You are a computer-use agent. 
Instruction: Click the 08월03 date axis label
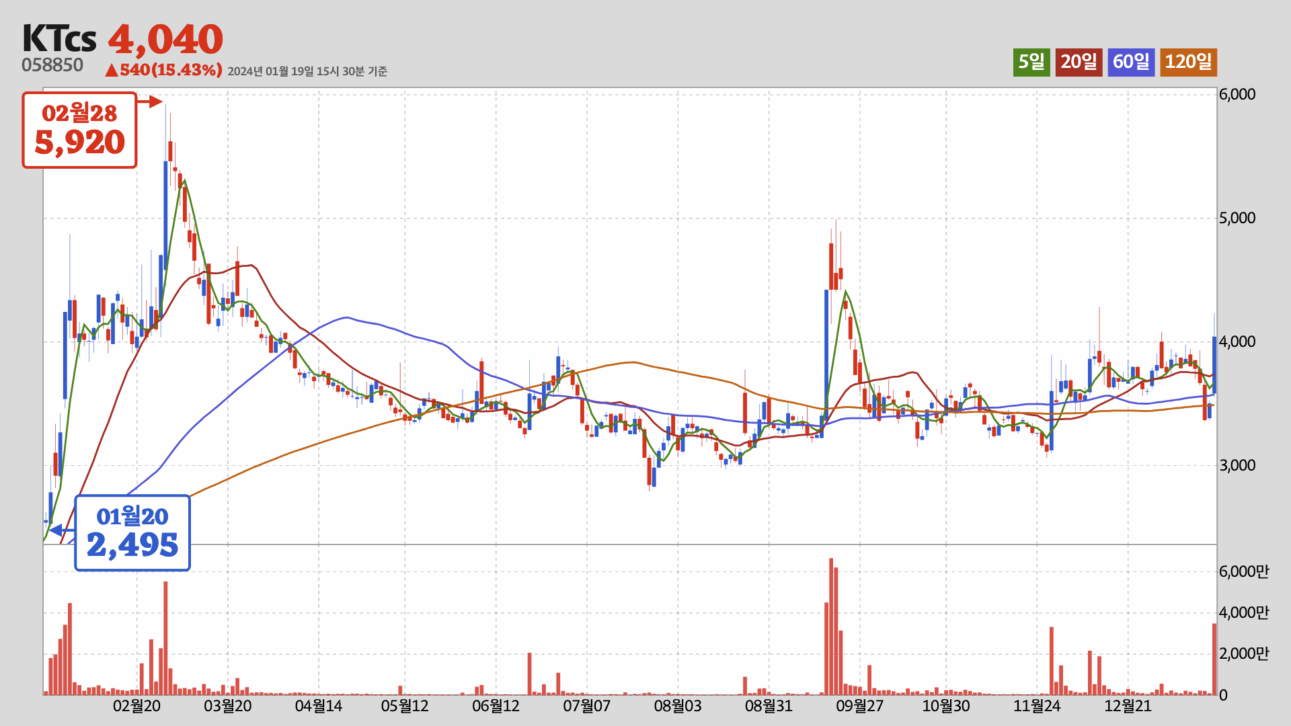click(x=678, y=707)
